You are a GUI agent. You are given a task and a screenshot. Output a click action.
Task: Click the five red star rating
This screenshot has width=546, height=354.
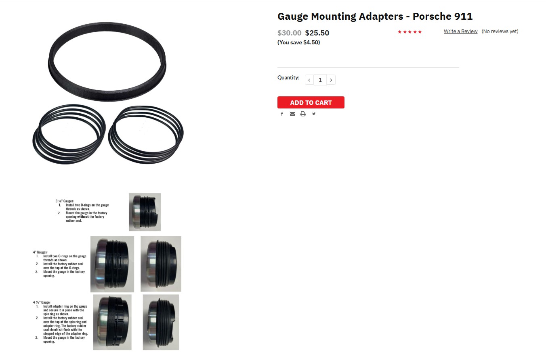coord(409,32)
